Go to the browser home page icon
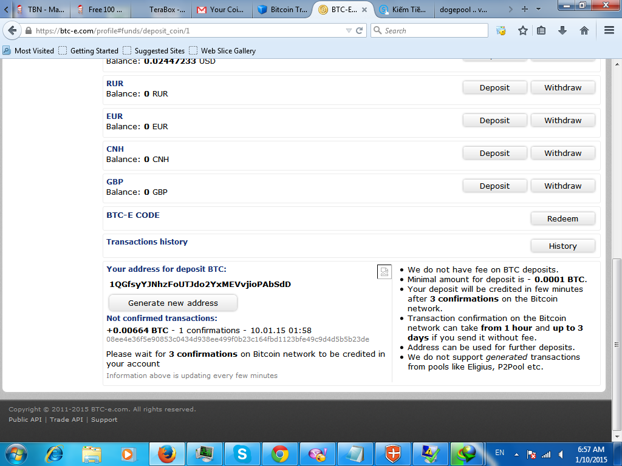 [584, 30]
